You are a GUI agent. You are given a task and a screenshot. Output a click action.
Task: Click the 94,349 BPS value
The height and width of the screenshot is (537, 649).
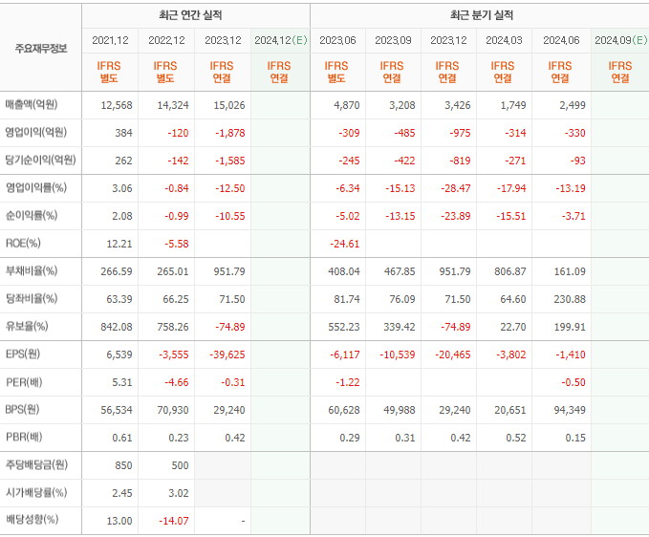tap(570, 411)
